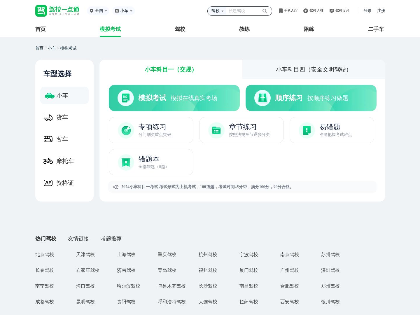Open the 驾校 search category dropdown

(217, 11)
